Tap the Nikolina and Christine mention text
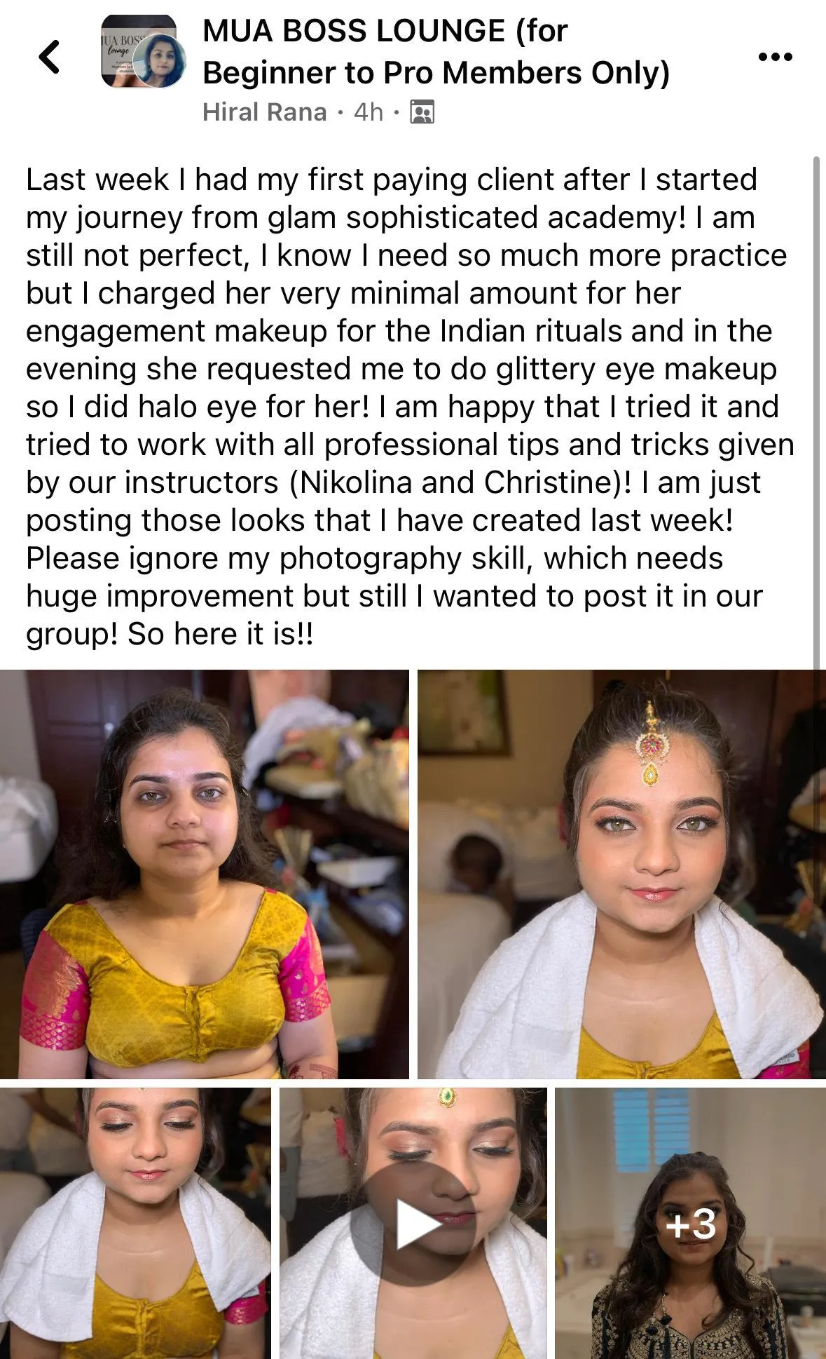Viewport: 826px width, 1359px height. pyautogui.click(x=455, y=482)
